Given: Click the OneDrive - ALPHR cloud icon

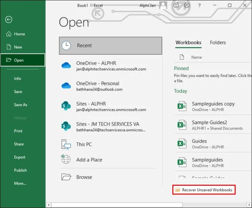Looking at the screenshot, I should click(x=66, y=65).
